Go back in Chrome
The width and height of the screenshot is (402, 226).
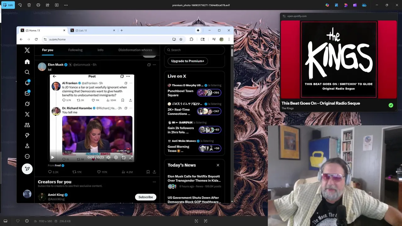point(21,39)
